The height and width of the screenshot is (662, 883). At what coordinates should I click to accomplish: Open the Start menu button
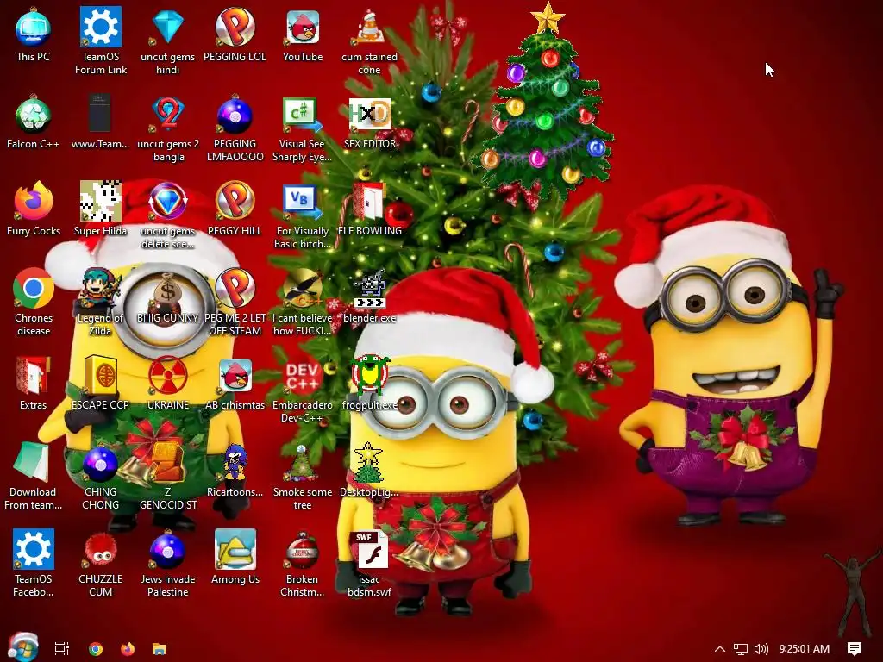[x=23, y=647]
